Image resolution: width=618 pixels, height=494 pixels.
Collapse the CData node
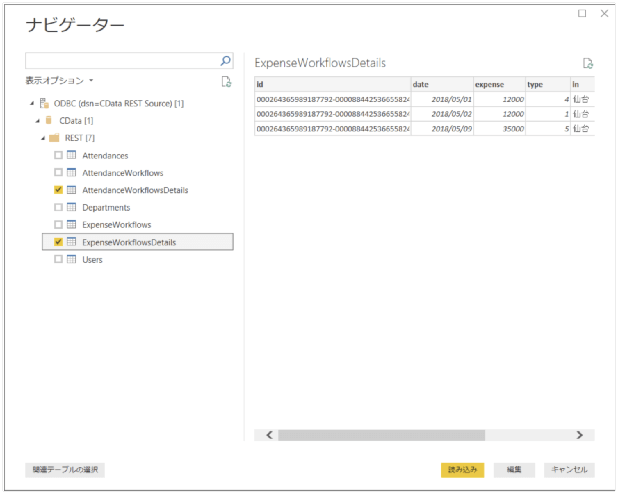pos(38,121)
